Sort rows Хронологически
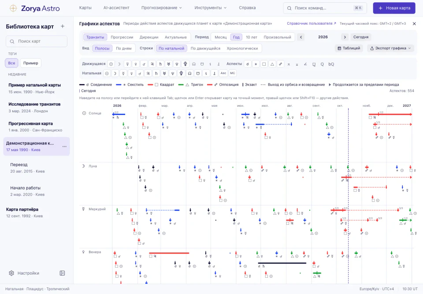Image resolution: width=423 pixels, height=294 pixels. [x=242, y=48]
